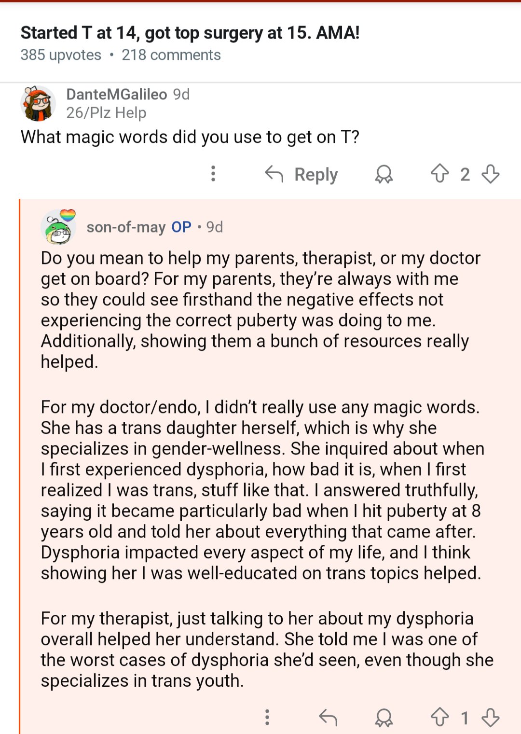Open son-of-may's avatar

[x=59, y=227]
